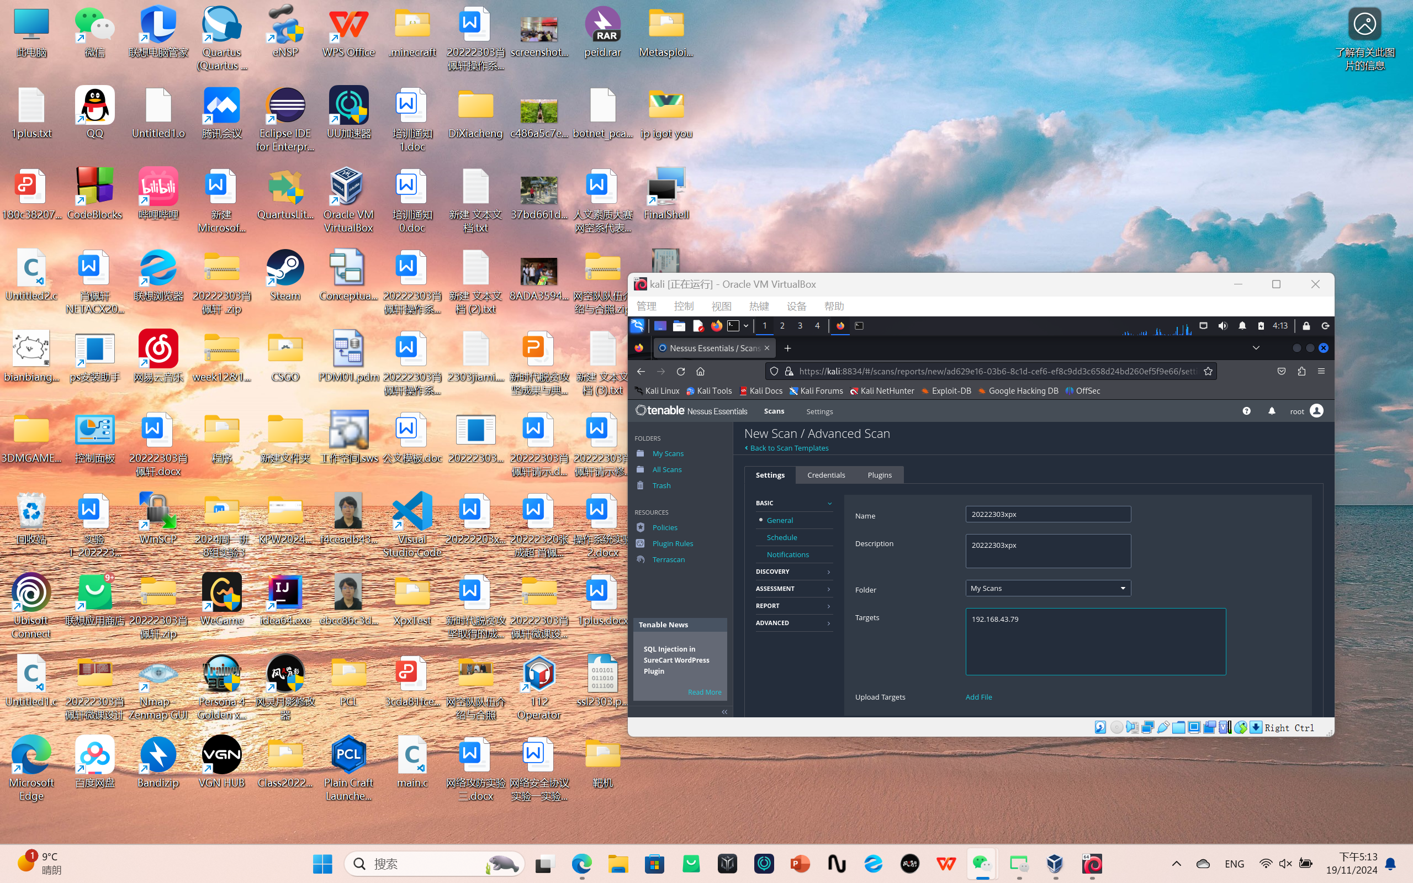Open the Firefox Pocket icon
This screenshot has height=883, width=1413.
pos(1282,372)
